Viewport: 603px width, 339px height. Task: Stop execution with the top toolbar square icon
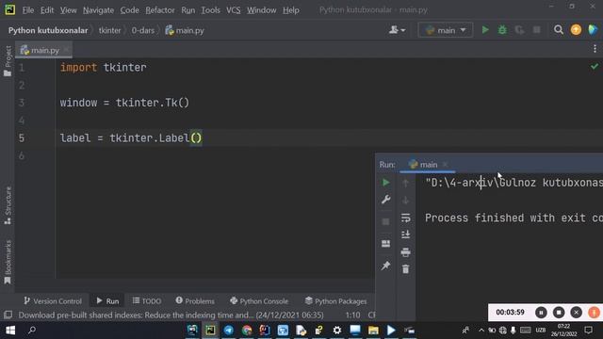(537, 30)
